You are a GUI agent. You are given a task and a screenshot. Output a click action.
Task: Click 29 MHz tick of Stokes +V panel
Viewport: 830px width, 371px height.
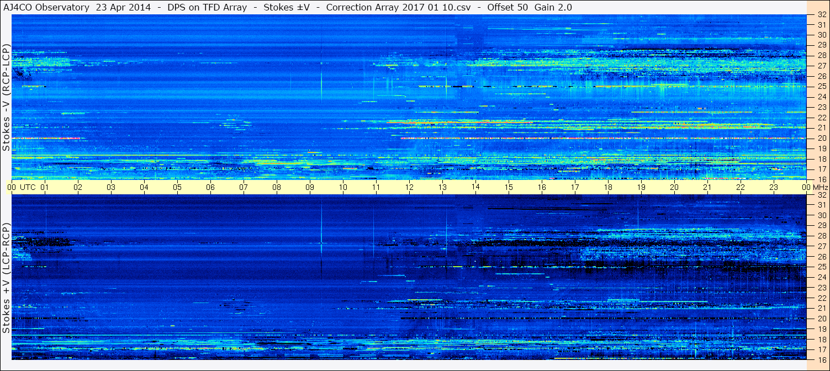pyautogui.click(x=821, y=225)
